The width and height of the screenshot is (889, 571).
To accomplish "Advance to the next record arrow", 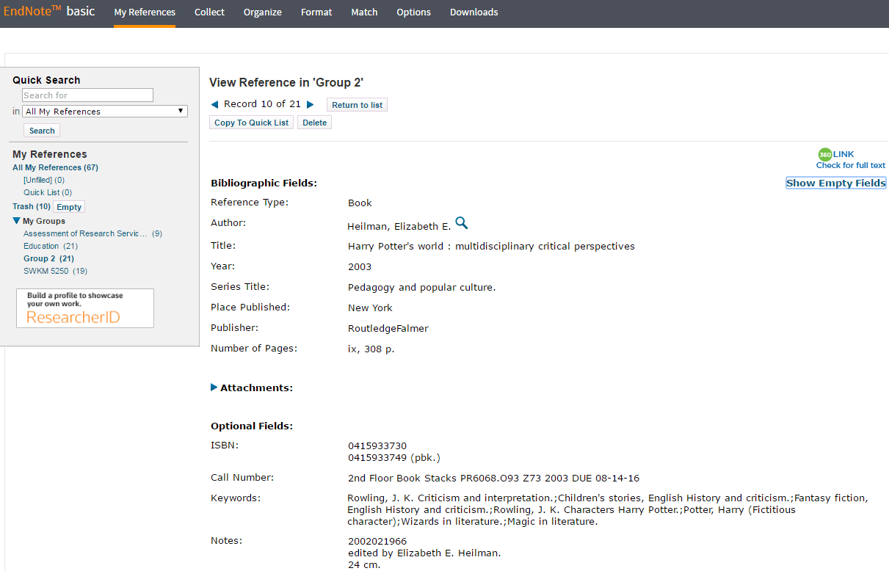I will [x=311, y=104].
